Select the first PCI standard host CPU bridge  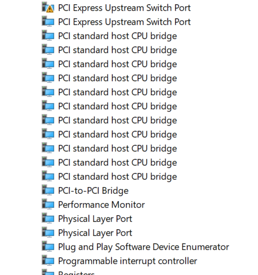coord(118,36)
